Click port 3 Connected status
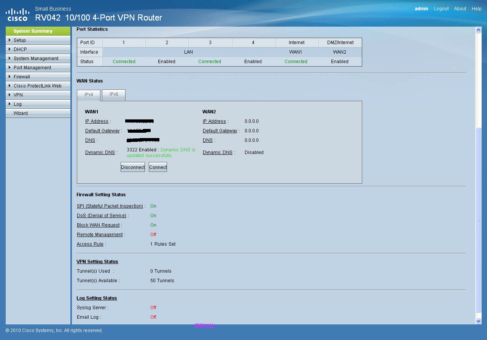This screenshot has height=340, width=487. tap(210, 62)
